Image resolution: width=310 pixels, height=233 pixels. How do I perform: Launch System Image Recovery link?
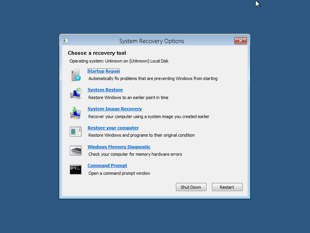point(115,109)
